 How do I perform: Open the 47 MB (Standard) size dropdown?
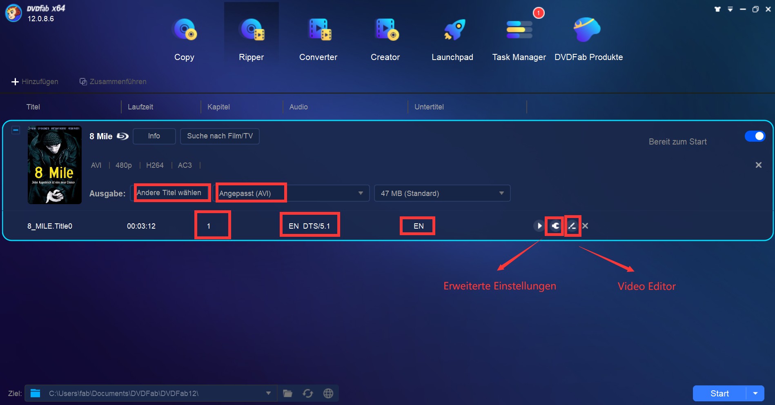[442, 193]
